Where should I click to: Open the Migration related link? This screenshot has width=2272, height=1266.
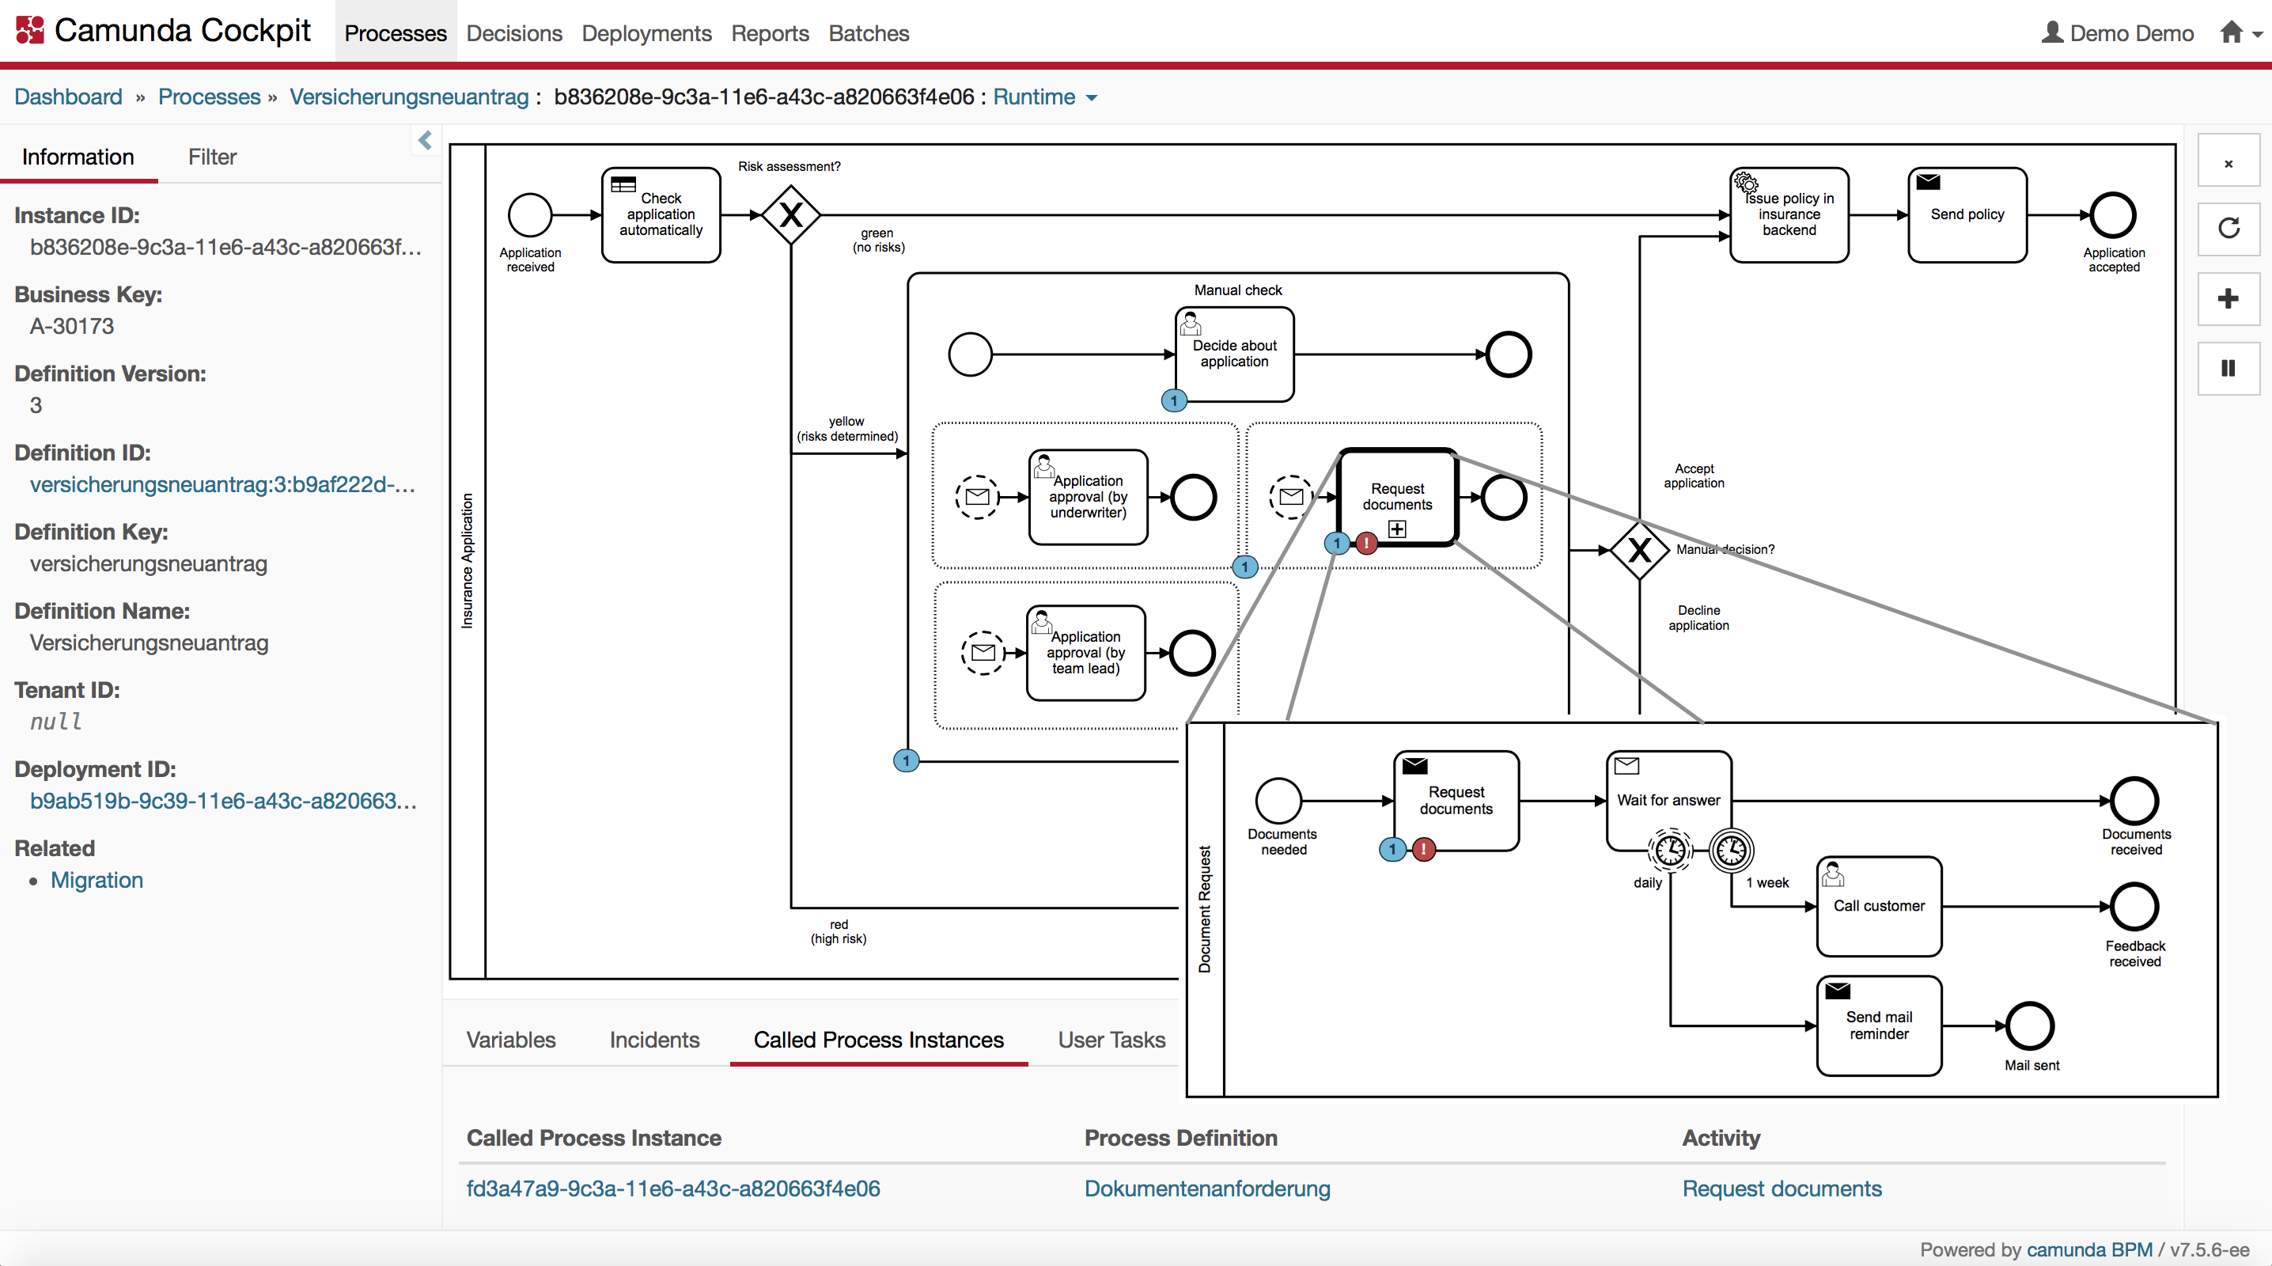[97, 881]
